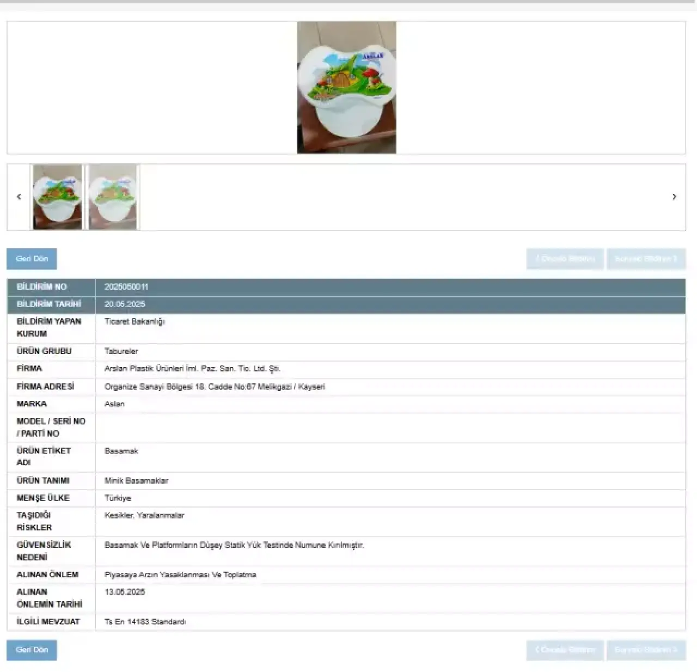Screen dimensions: 697x672
Task: Click the right arrow of the image carousel
Action: coord(674,197)
